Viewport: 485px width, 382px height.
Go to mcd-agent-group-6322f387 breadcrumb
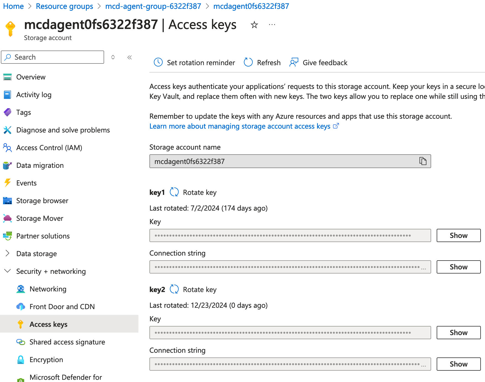coord(153,6)
